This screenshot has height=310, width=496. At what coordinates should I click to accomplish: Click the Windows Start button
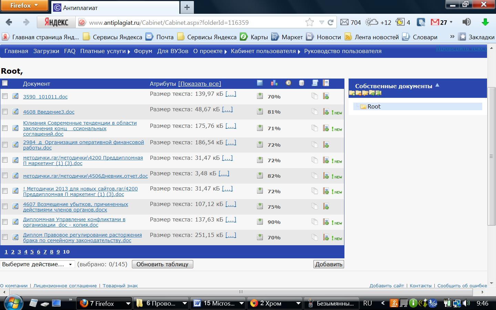pos(13,303)
